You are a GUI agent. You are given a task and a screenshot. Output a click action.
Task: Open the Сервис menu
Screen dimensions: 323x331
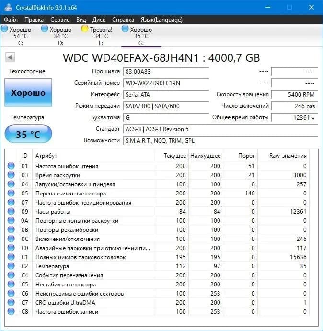(x=60, y=20)
